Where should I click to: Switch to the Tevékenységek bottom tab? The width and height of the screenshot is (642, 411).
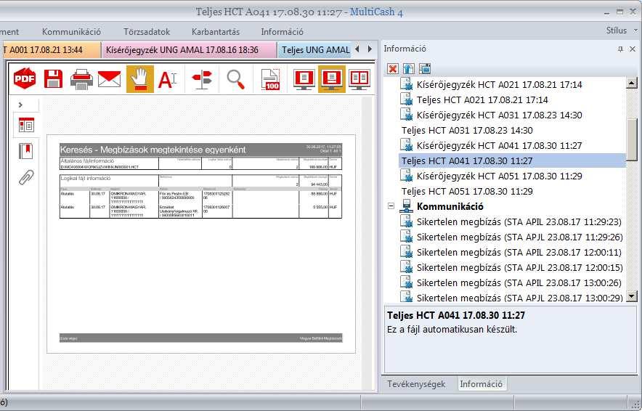(416, 384)
